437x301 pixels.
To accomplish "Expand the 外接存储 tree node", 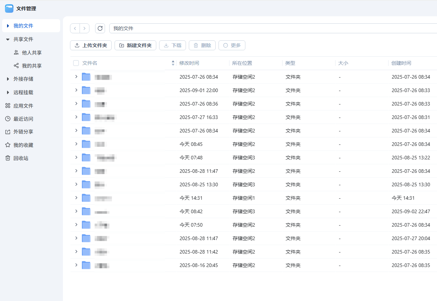I will (x=8, y=79).
